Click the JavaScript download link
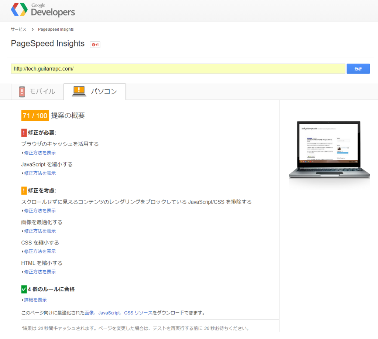Image resolution: width=378 pixels, height=339 pixels. [109, 313]
